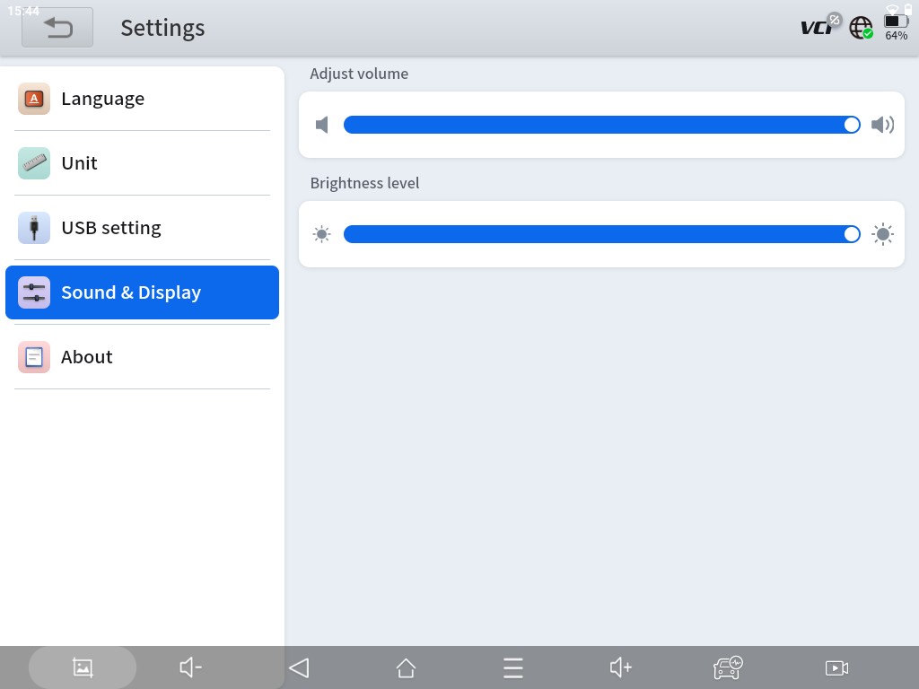
Task: Tap the video recorder icon in bottom bar
Action: pyautogui.click(x=836, y=667)
